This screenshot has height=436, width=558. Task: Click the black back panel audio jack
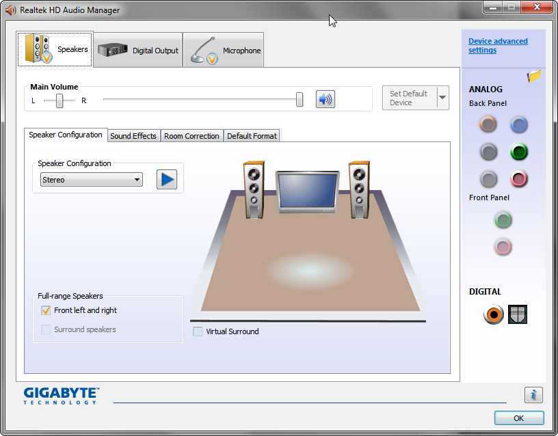click(488, 152)
